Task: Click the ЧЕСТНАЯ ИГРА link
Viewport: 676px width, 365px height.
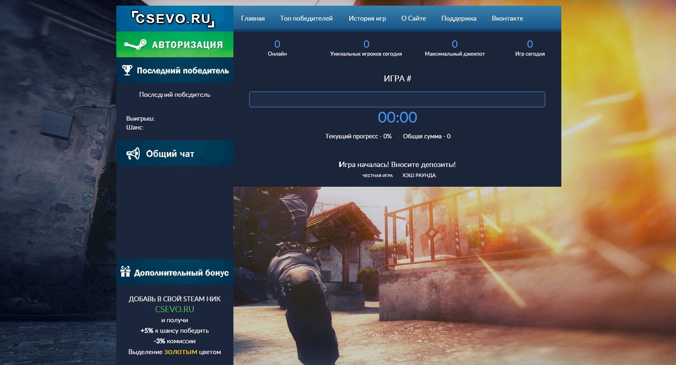Action: [x=378, y=175]
